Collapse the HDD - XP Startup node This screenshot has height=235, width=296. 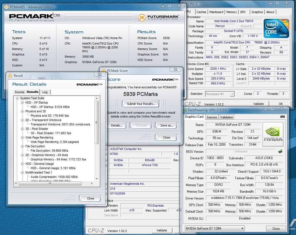(x=22, y=102)
